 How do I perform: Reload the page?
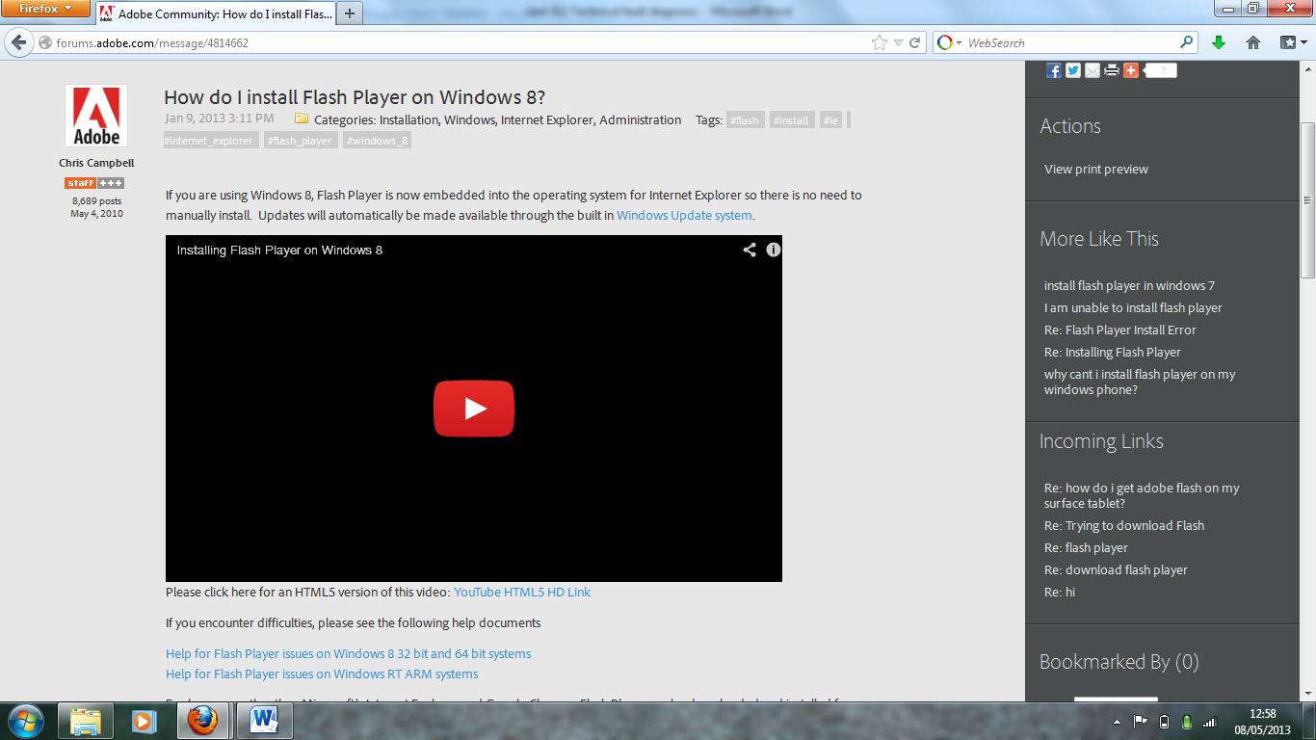[x=915, y=42]
